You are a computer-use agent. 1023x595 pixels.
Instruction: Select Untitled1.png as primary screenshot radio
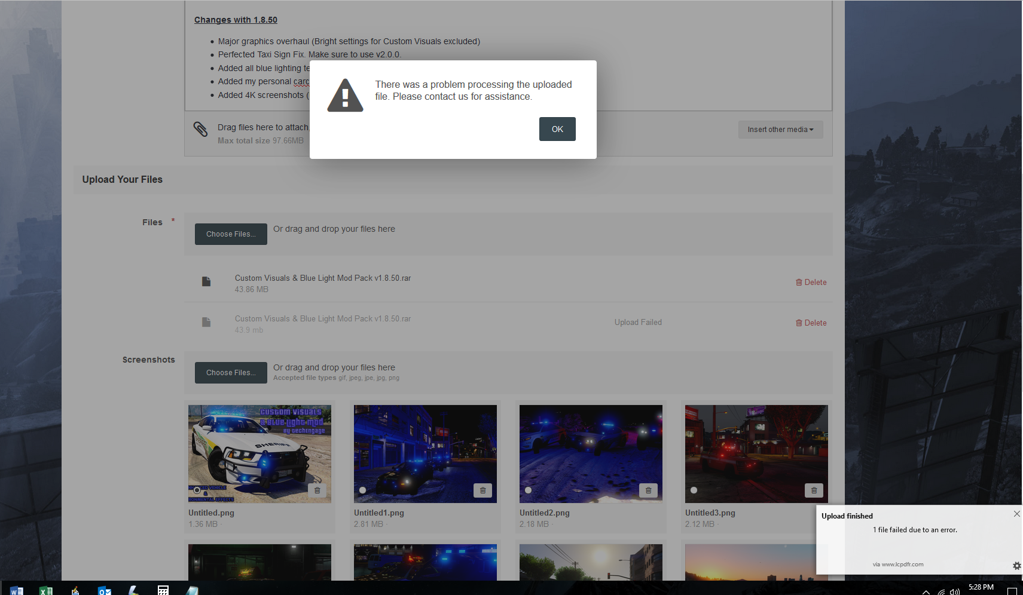362,490
